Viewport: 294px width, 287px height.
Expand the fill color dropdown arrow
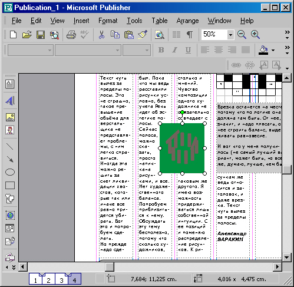point(273,50)
